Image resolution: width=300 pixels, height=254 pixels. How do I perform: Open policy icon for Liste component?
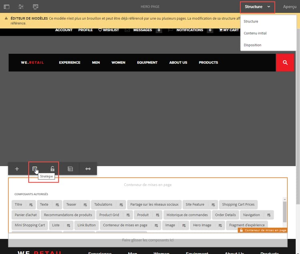click(68, 225)
